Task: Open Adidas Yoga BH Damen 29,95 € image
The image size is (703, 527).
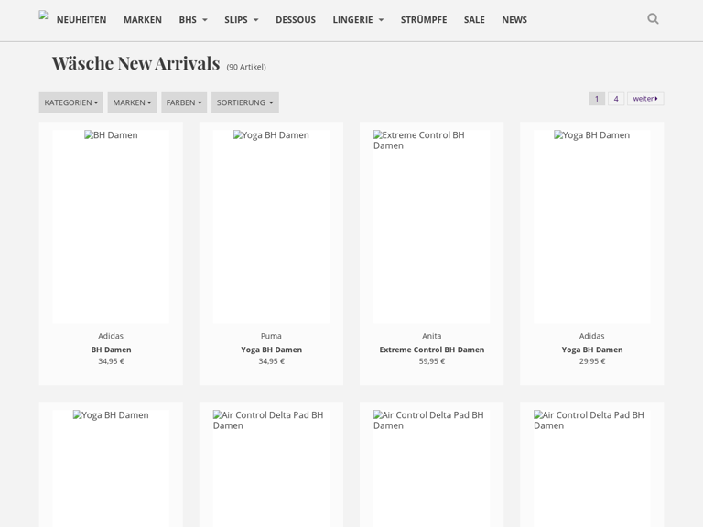Action: pos(592,226)
